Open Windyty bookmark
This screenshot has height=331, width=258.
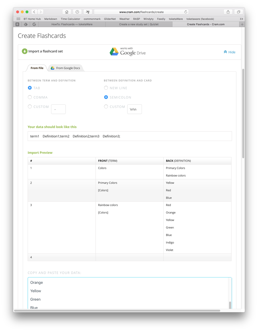(x=148, y=19)
